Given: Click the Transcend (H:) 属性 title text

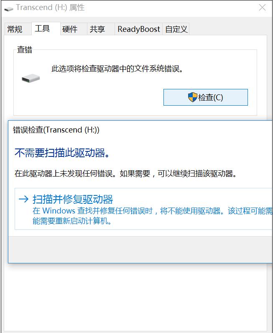Looking at the screenshot, I should [50, 8].
